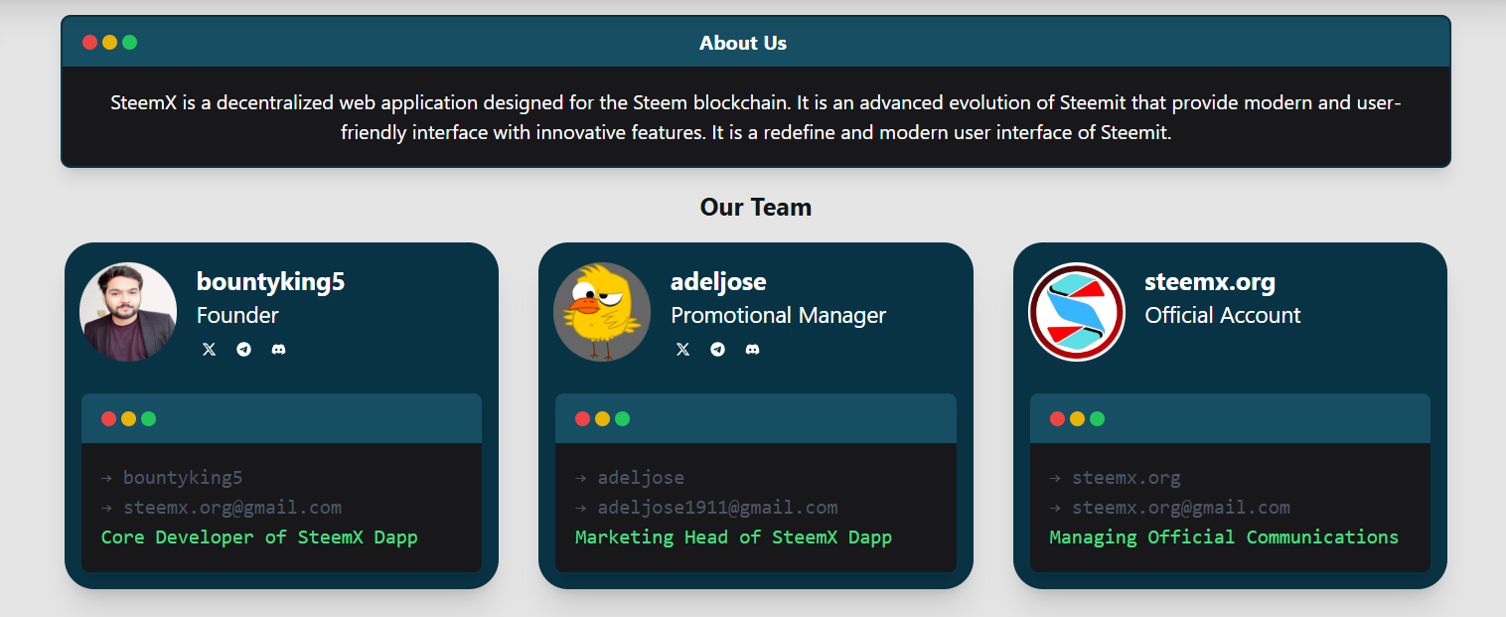Screen dimensions: 1506x617
Task: Click steemx.org@gmail.com in steemx.org card
Action: (x=1181, y=508)
